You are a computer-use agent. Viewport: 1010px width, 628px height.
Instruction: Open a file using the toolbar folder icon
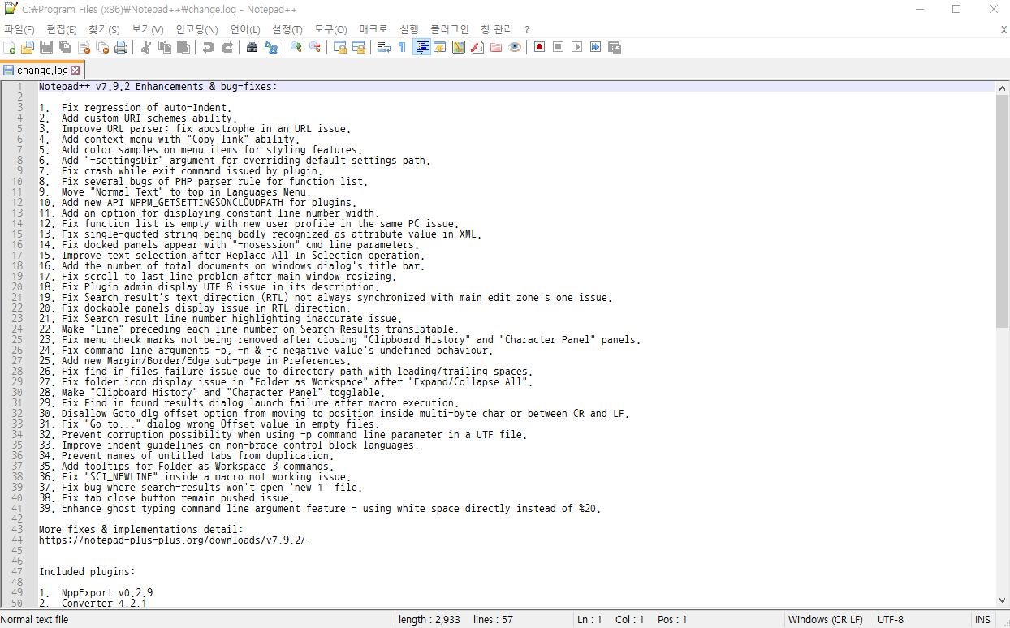tap(28, 47)
